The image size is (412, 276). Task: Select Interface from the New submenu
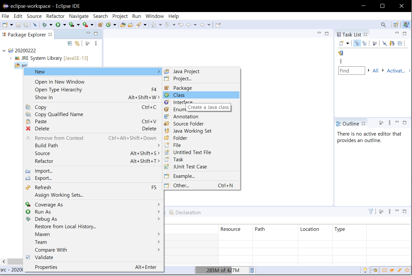point(201,102)
